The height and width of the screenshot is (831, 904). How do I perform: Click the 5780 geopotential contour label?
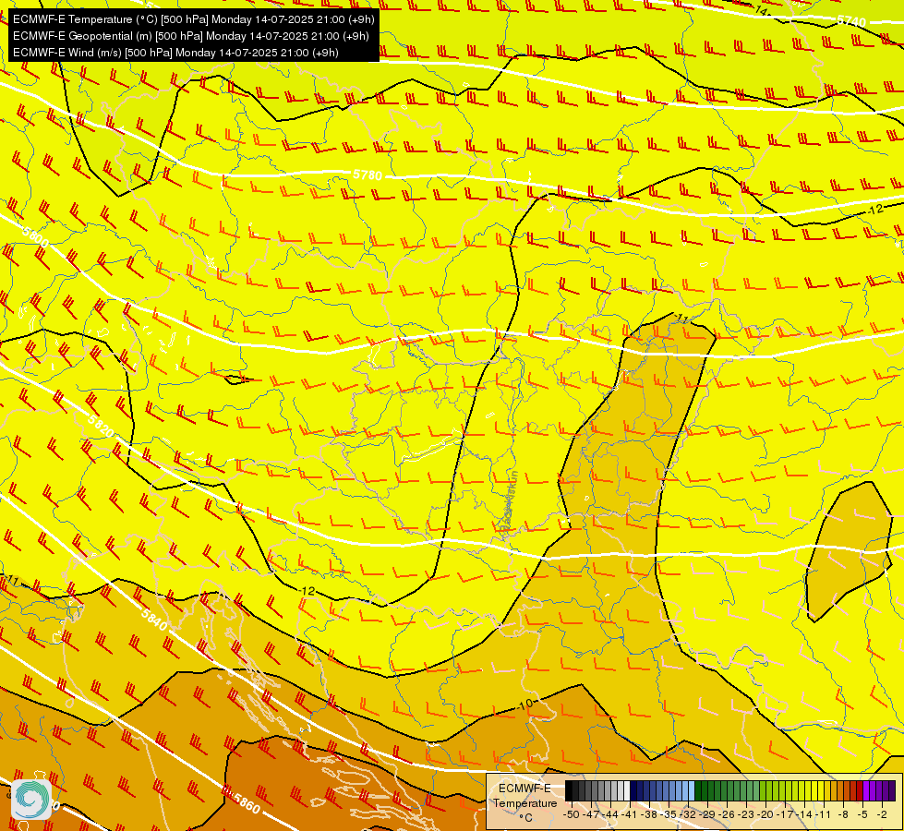pyautogui.click(x=368, y=175)
